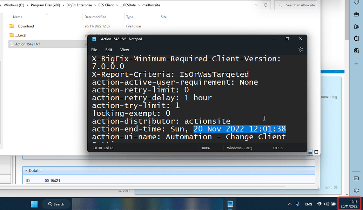Click the X-Report-Criteria line in Notepad
The image size is (363, 210).
point(170,74)
